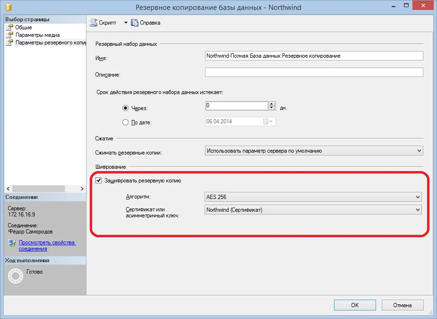
Task: Open the certificate or asymmetric key dropdown
Action: (x=313, y=210)
